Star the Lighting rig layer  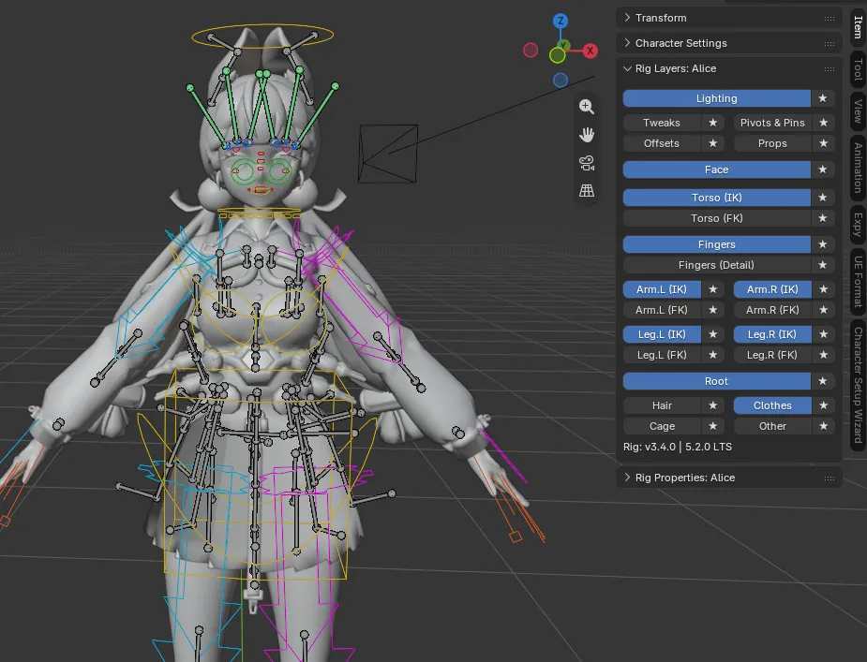tap(823, 98)
